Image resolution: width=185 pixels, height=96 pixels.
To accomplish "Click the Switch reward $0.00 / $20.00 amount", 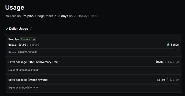I will [x=168, y=80].
